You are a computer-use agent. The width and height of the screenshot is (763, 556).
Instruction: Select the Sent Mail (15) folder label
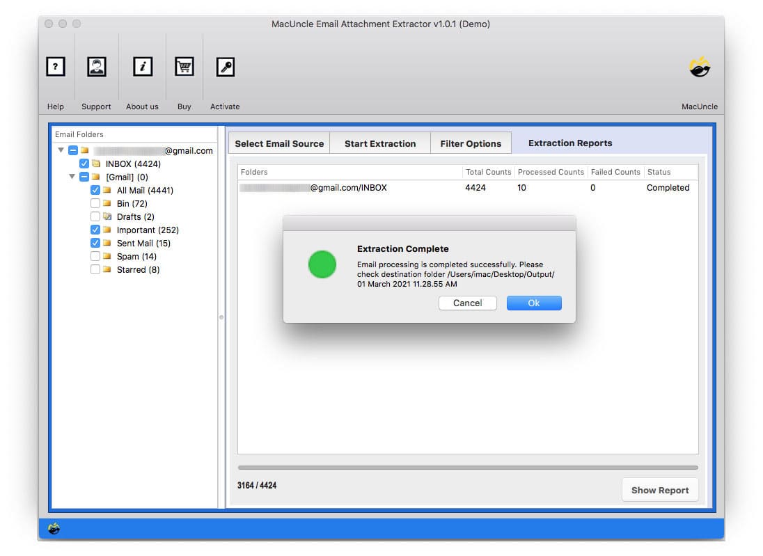pyautogui.click(x=143, y=244)
